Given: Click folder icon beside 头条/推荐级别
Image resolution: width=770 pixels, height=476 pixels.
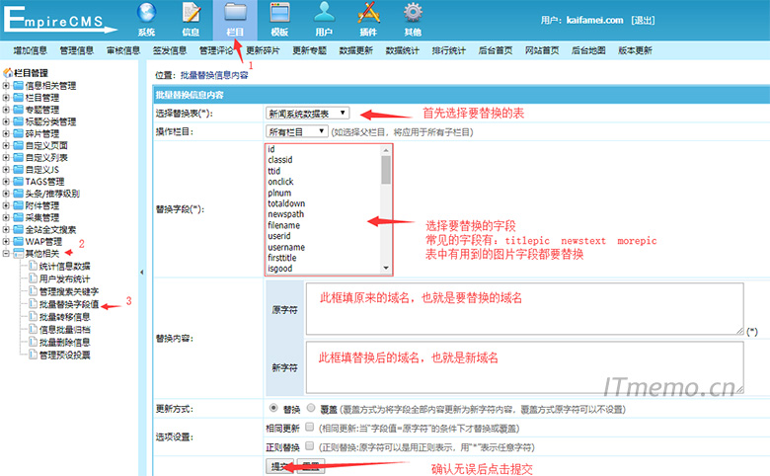Looking at the screenshot, I should point(18,193).
